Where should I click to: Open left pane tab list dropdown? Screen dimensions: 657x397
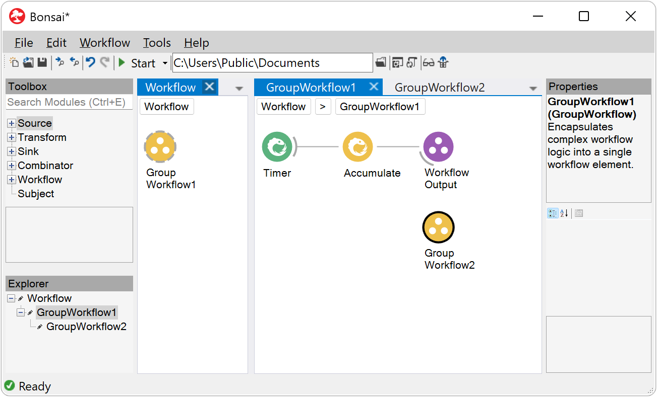click(239, 89)
